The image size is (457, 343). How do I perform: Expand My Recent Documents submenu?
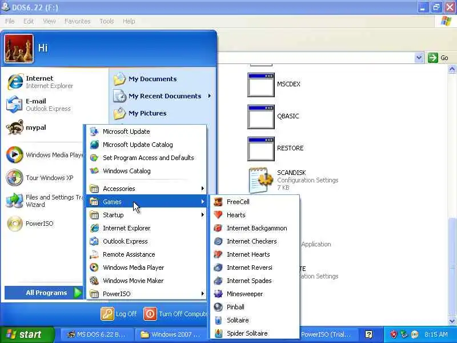tap(162, 96)
